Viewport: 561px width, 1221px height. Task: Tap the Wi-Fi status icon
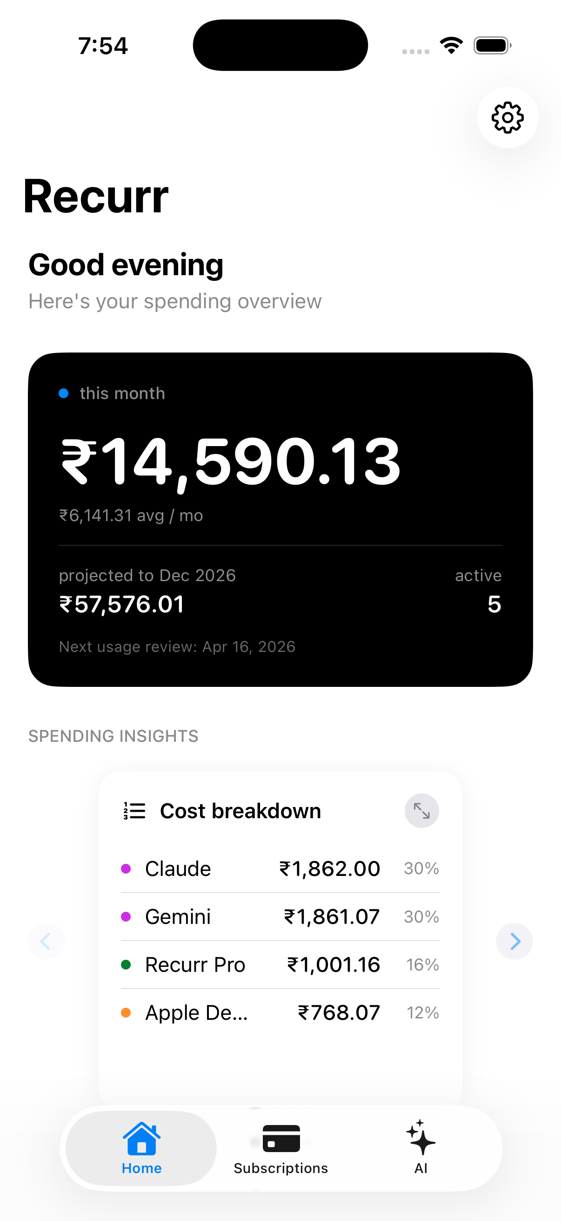coord(451,46)
